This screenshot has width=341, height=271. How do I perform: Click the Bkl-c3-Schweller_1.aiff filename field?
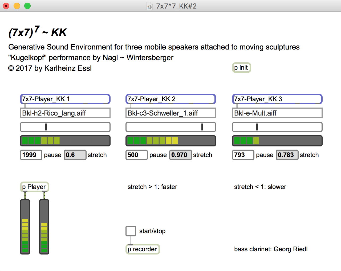pos(170,113)
